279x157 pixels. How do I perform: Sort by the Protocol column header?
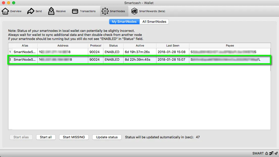click(x=96, y=46)
